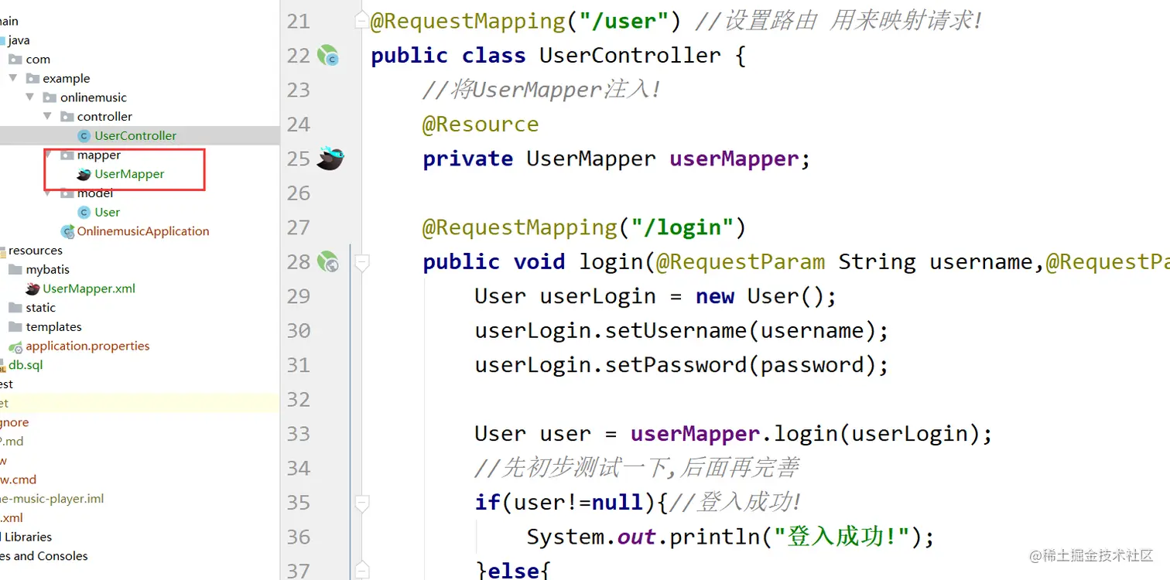Click the UserController class file icon in tree
The image size is (1170, 580).
pyautogui.click(x=84, y=136)
